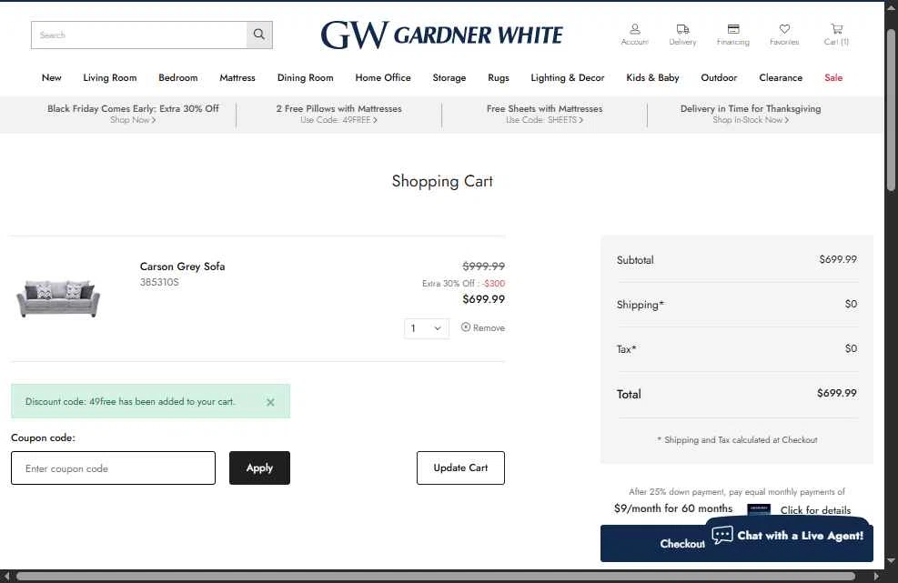Open the Kids & Baby menu
898x583 pixels.
click(652, 77)
